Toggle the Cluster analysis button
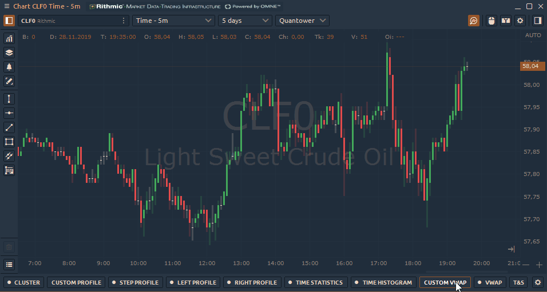The height and width of the screenshot is (292, 547). 23,282
